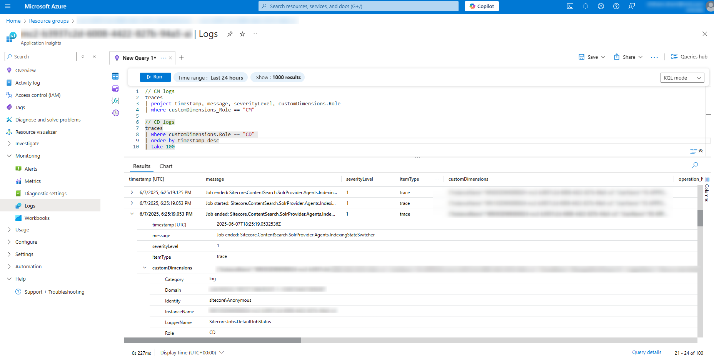Expand the Configure section
The width and height of the screenshot is (714, 359).
9,242
